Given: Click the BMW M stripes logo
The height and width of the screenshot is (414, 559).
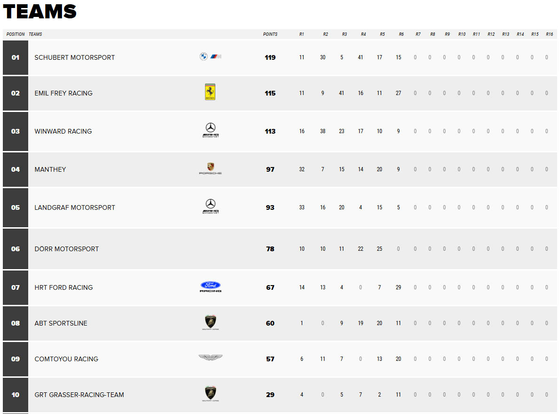Looking at the screenshot, I should click(216, 57).
